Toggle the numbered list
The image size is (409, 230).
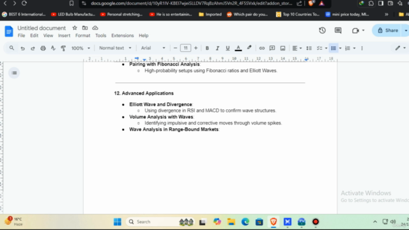tap(348, 49)
